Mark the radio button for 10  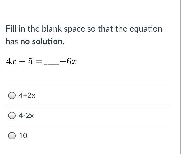(12, 136)
